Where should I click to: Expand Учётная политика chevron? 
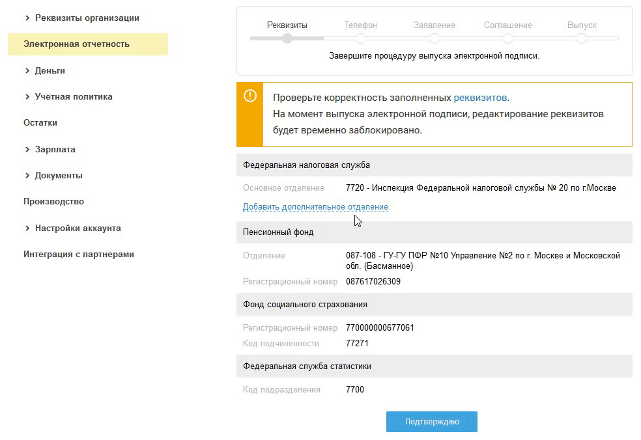click(27, 97)
